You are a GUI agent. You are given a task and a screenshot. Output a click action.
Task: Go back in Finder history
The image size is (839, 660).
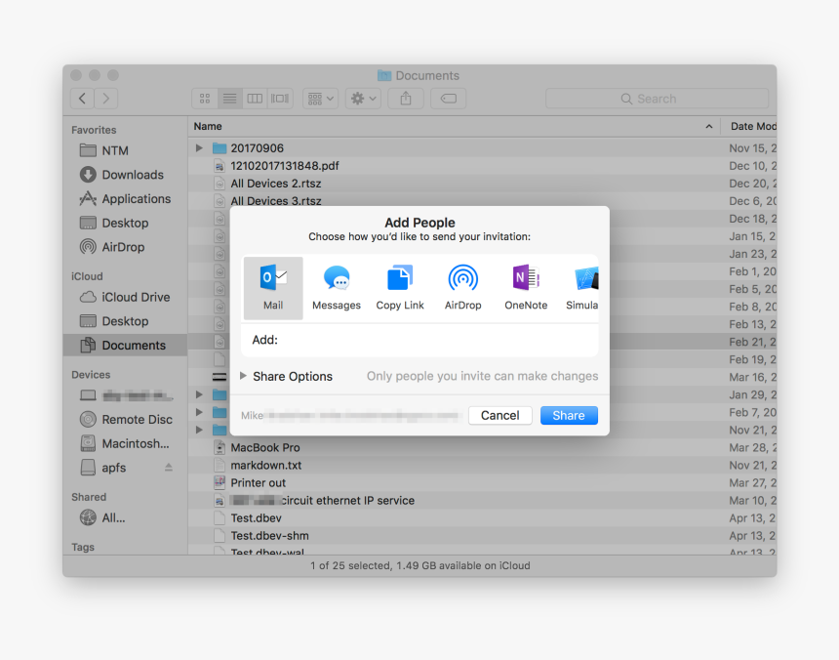(x=82, y=99)
